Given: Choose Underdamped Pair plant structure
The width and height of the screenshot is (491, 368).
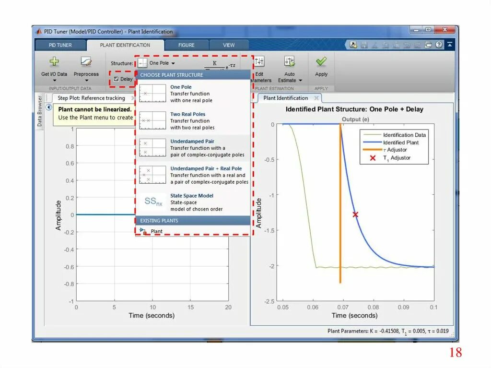Looking at the screenshot, I should click(193, 148).
